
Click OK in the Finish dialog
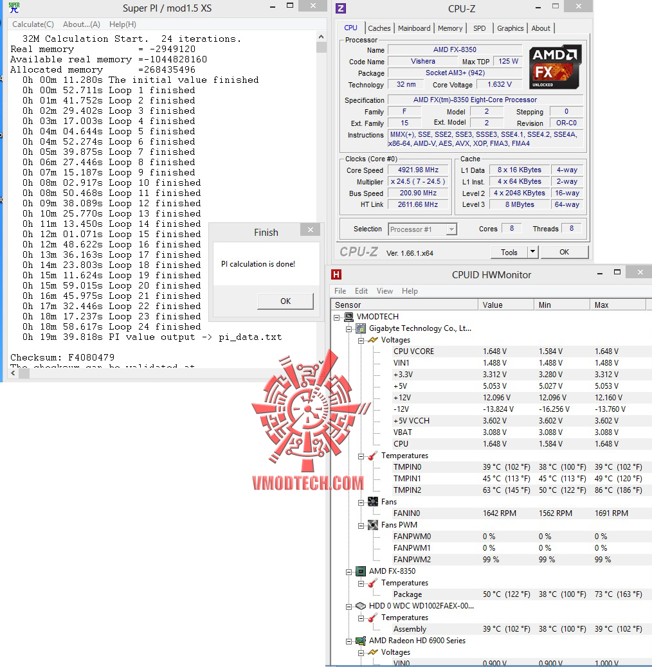point(285,301)
